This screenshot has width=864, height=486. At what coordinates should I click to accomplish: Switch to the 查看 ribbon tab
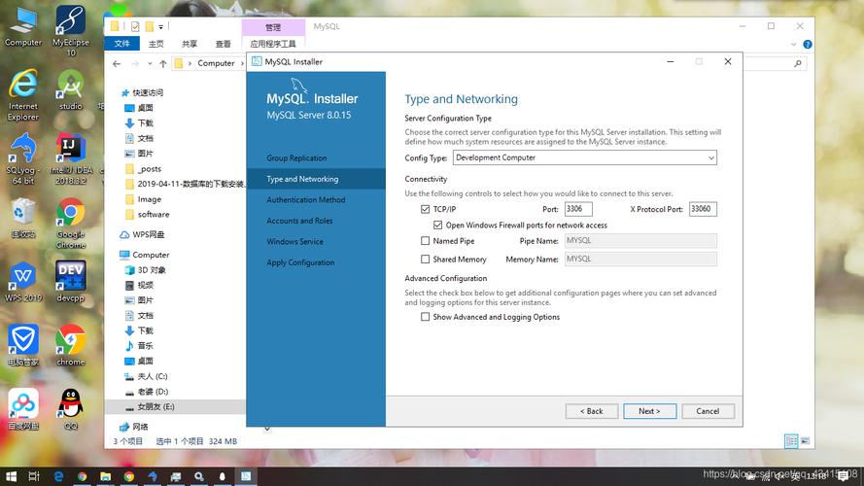[x=224, y=44]
